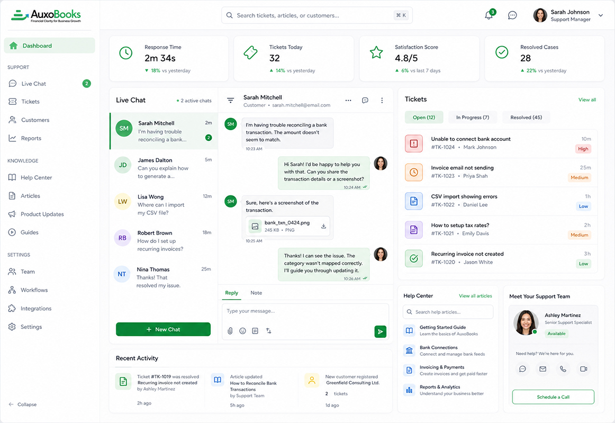Open Nina Thomas chat conversation
615x423 pixels.
click(x=164, y=277)
